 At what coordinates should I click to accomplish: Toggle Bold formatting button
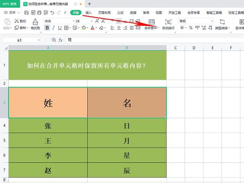click(47, 28)
